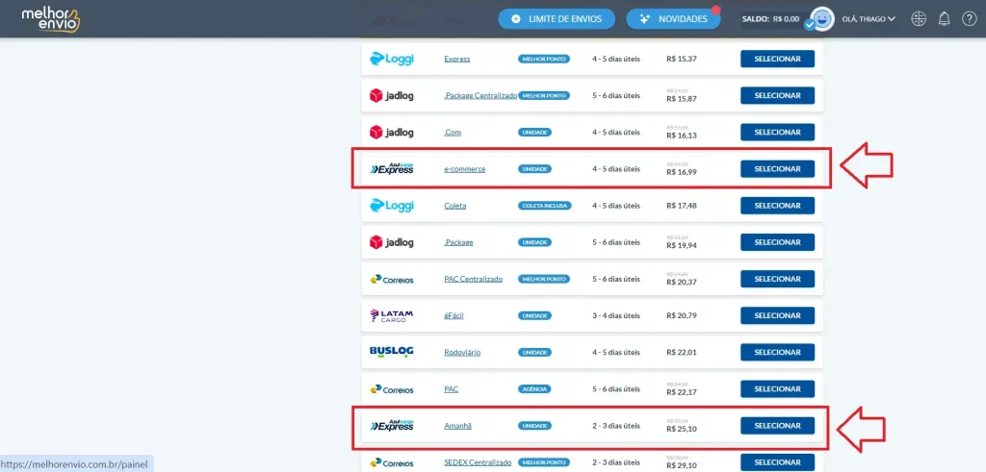Select the SEDEX Centralizado R$ 29,10 option
The height and width of the screenshot is (472, 986).
click(x=777, y=462)
